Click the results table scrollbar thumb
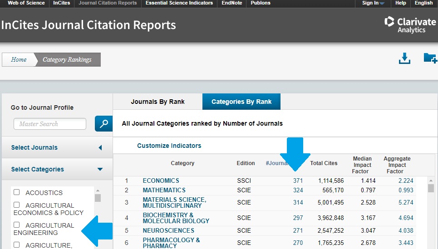Viewport: 438px width, 249px height. (x=431, y=188)
